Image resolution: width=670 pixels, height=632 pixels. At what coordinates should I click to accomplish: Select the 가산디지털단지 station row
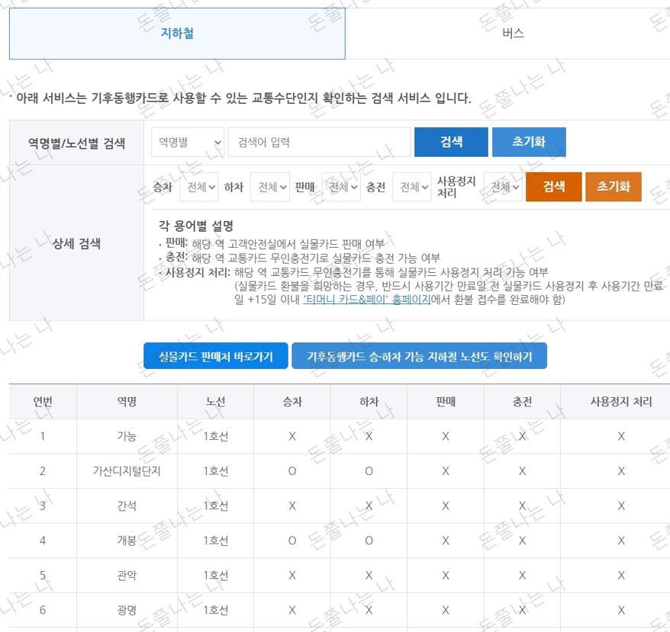(x=125, y=470)
